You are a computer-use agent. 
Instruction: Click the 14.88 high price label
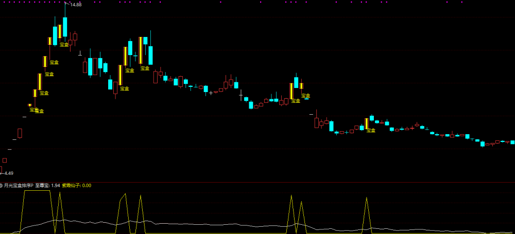76,5
